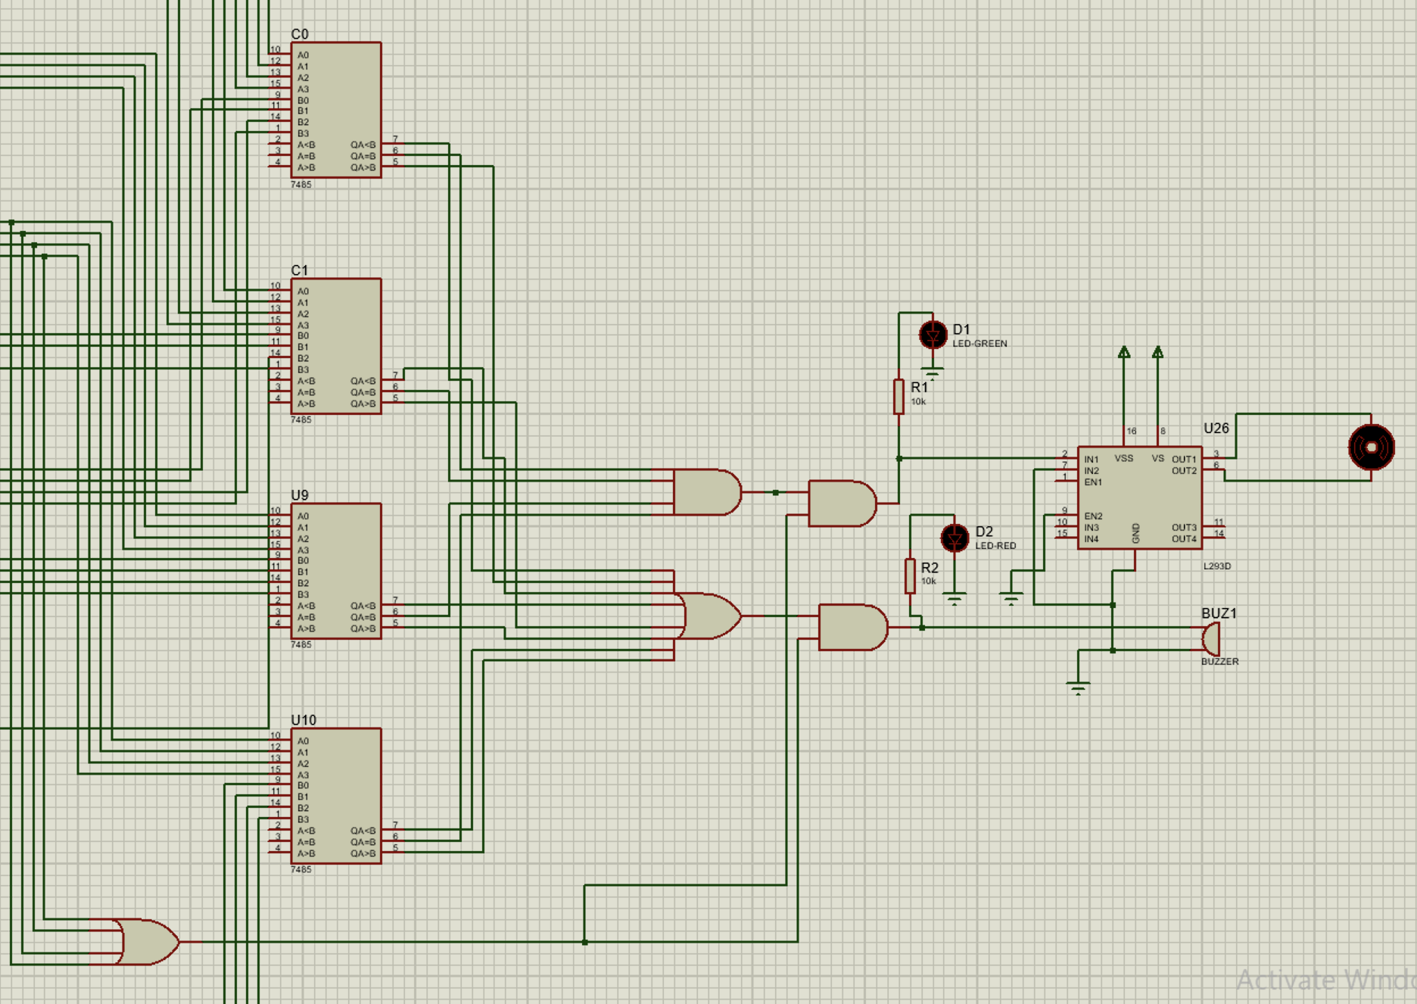Click the IN1 pin of U26
Viewport: 1417px width, 1004px height.
(x=1067, y=458)
